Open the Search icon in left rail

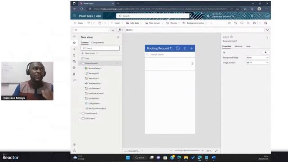coord(74,80)
